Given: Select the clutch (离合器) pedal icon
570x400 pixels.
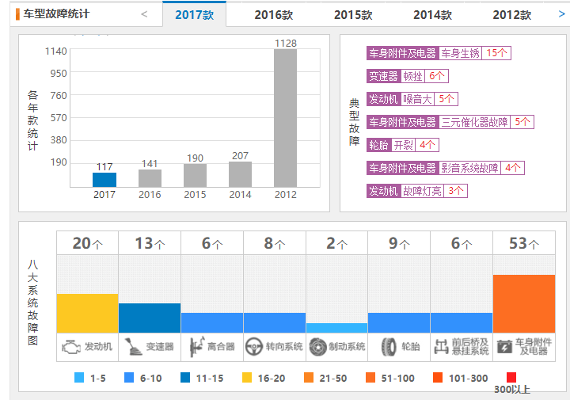Looking at the screenshot, I should coord(196,346).
